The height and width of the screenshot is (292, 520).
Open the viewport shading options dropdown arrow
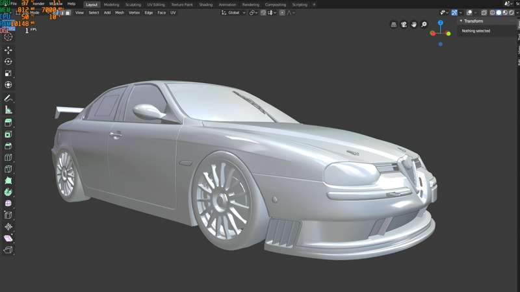tap(517, 12)
